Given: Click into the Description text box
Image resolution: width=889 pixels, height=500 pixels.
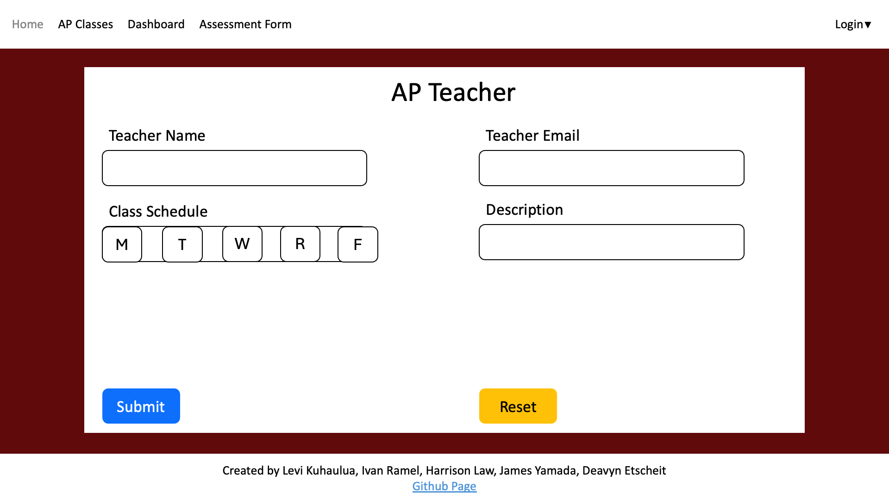Looking at the screenshot, I should tap(611, 242).
